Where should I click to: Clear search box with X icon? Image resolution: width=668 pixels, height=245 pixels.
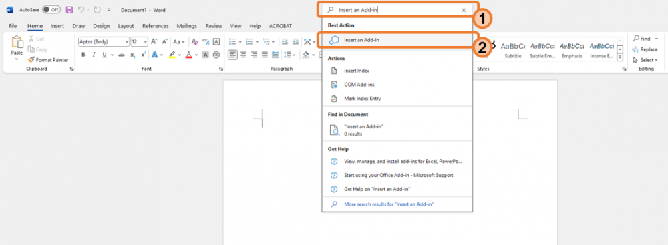point(464,10)
